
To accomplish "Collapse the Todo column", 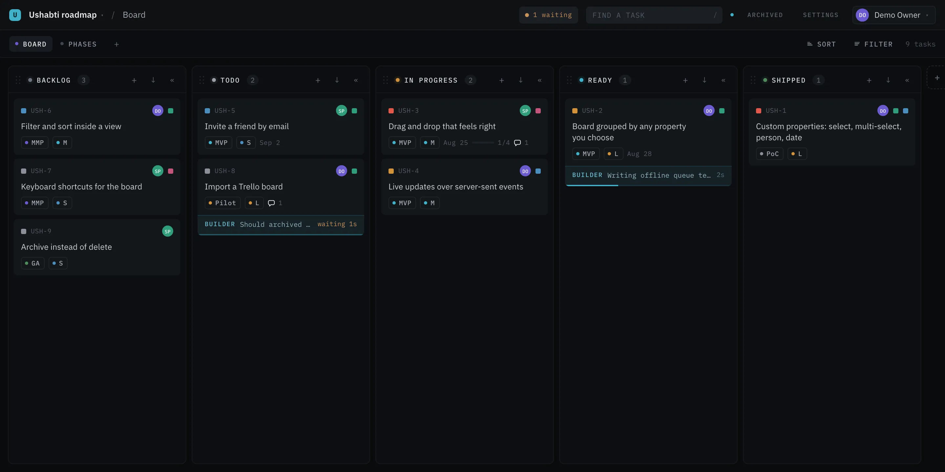I will 356,80.
